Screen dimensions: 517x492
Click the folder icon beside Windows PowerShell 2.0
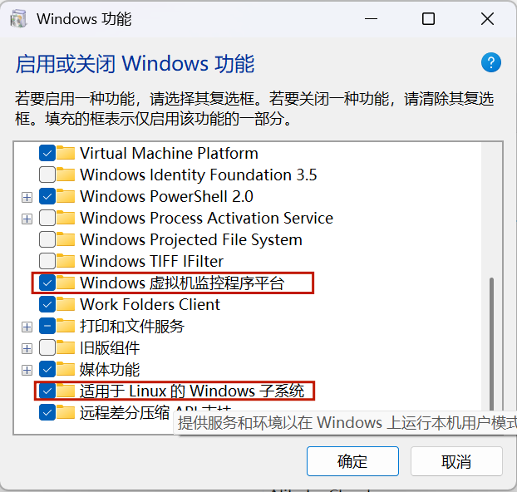[66, 196]
